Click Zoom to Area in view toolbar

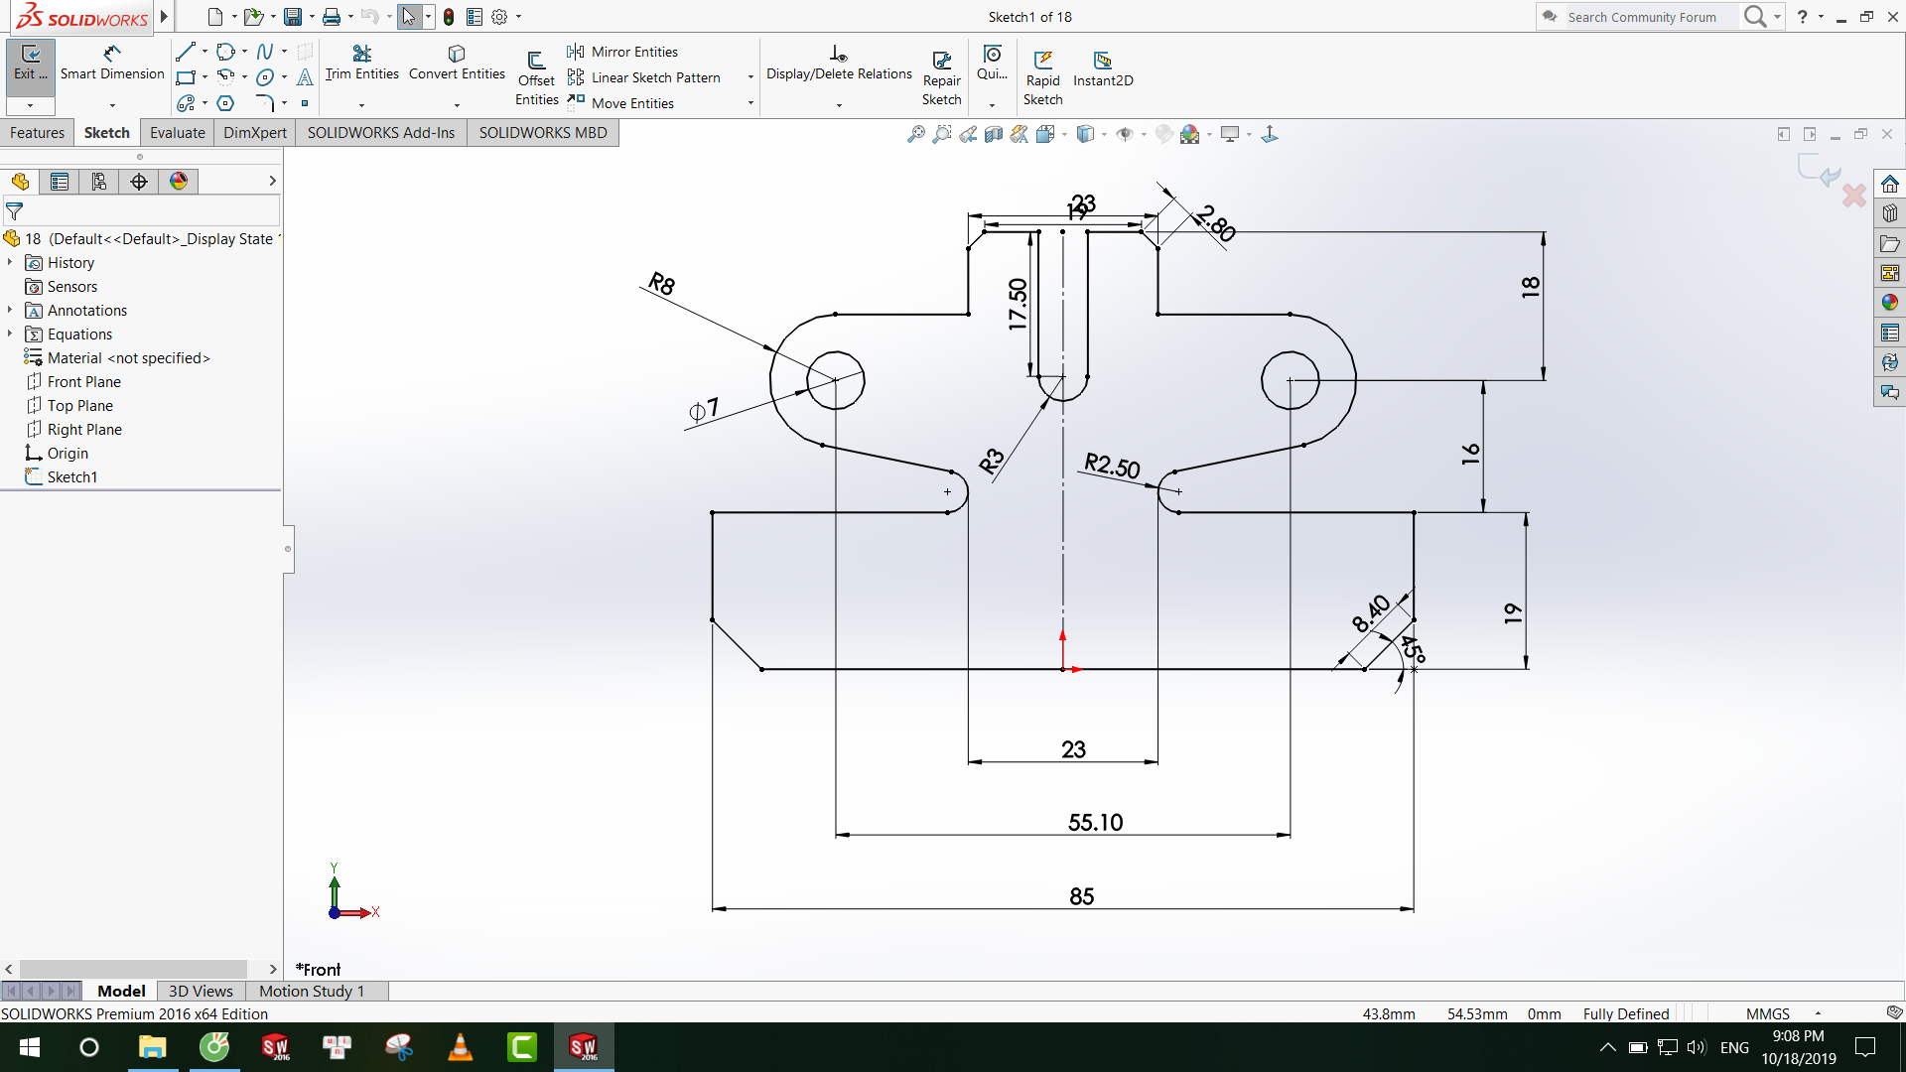tap(941, 134)
